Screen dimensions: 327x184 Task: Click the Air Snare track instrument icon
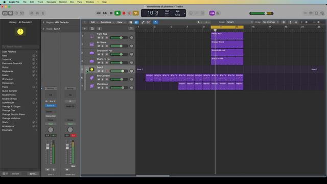click(x=92, y=44)
